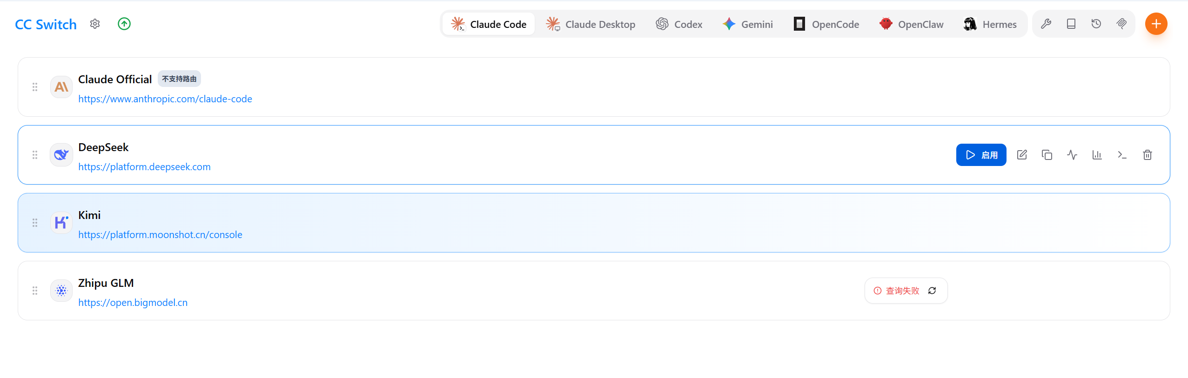The height and width of the screenshot is (378, 1188).
Task: Edit the DeepSeek provider
Action: pos(1022,155)
